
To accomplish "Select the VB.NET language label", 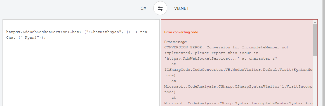I will point(182,8).
